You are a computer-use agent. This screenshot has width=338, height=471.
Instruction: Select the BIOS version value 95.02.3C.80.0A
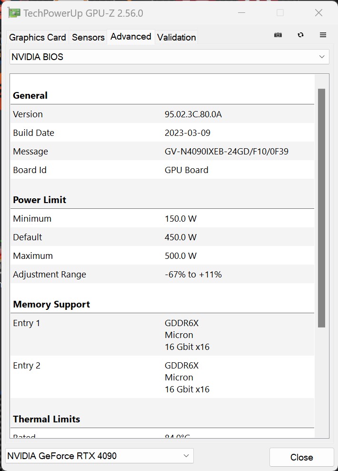click(193, 114)
